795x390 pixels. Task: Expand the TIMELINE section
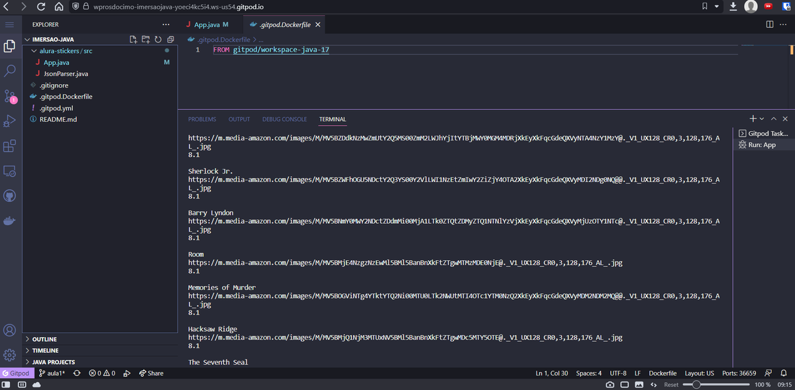click(100, 351)
